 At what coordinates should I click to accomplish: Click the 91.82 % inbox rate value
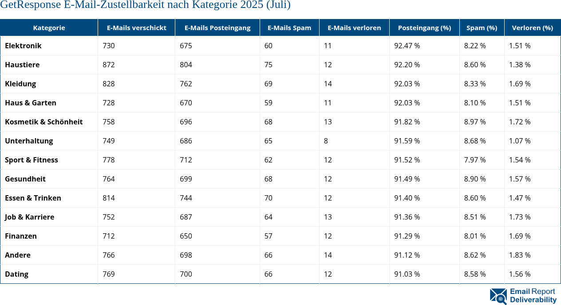407,122
